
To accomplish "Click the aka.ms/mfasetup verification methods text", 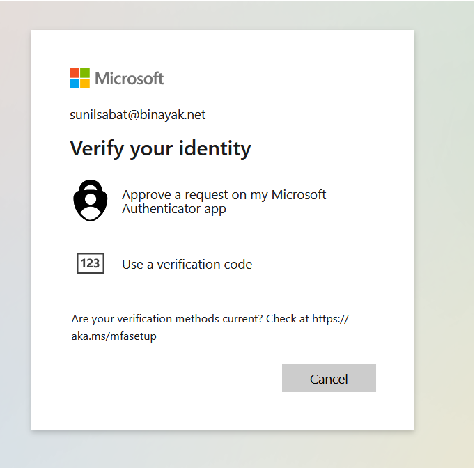I will click(210, 327).
